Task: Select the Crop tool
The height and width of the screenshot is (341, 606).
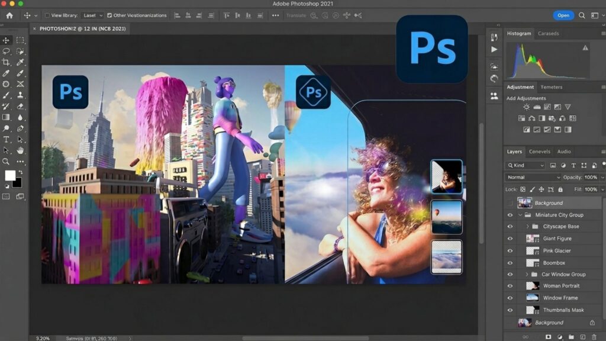Action: (x=6, y=62)
